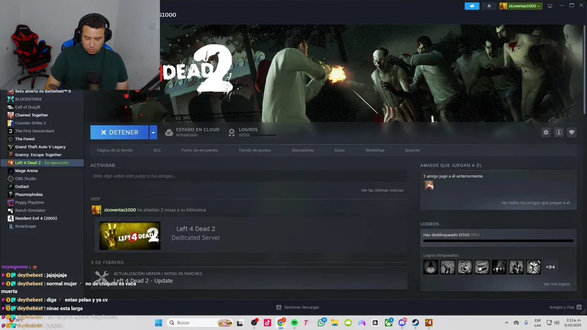Open the Discusiones tab
The height and width of the screenshot is (330, 587).
point(303,150)
